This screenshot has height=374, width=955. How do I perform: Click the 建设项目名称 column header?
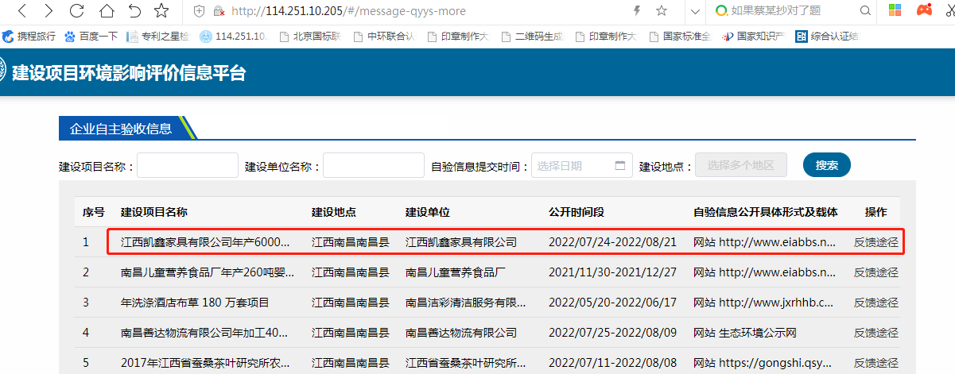[154, 213]
